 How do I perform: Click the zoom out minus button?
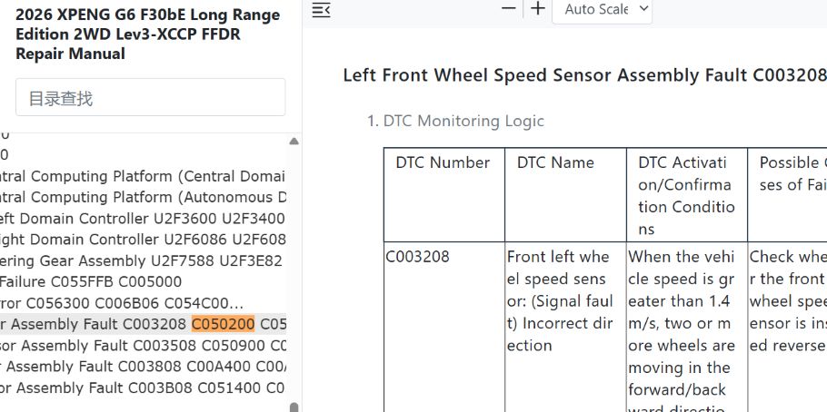click(x=508, y=8)
